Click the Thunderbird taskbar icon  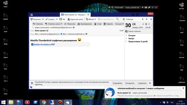click(68, 102)
